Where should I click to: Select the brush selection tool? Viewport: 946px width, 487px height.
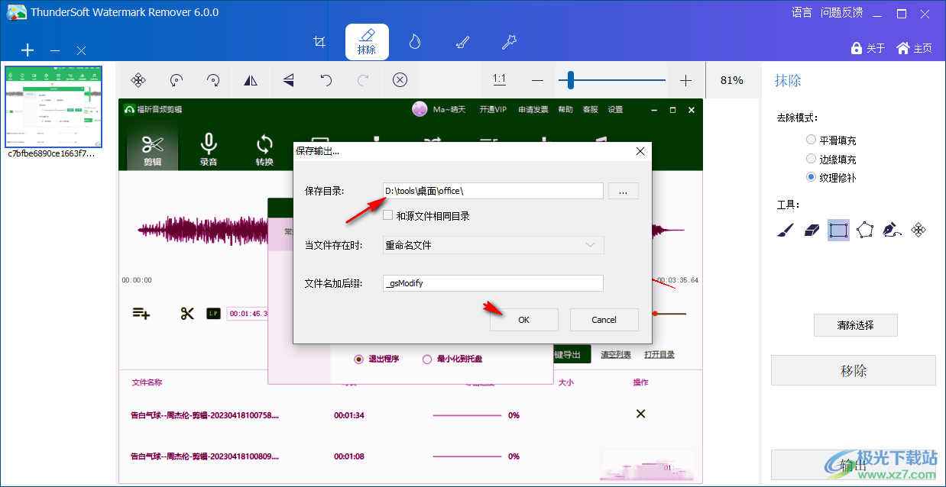786,229
